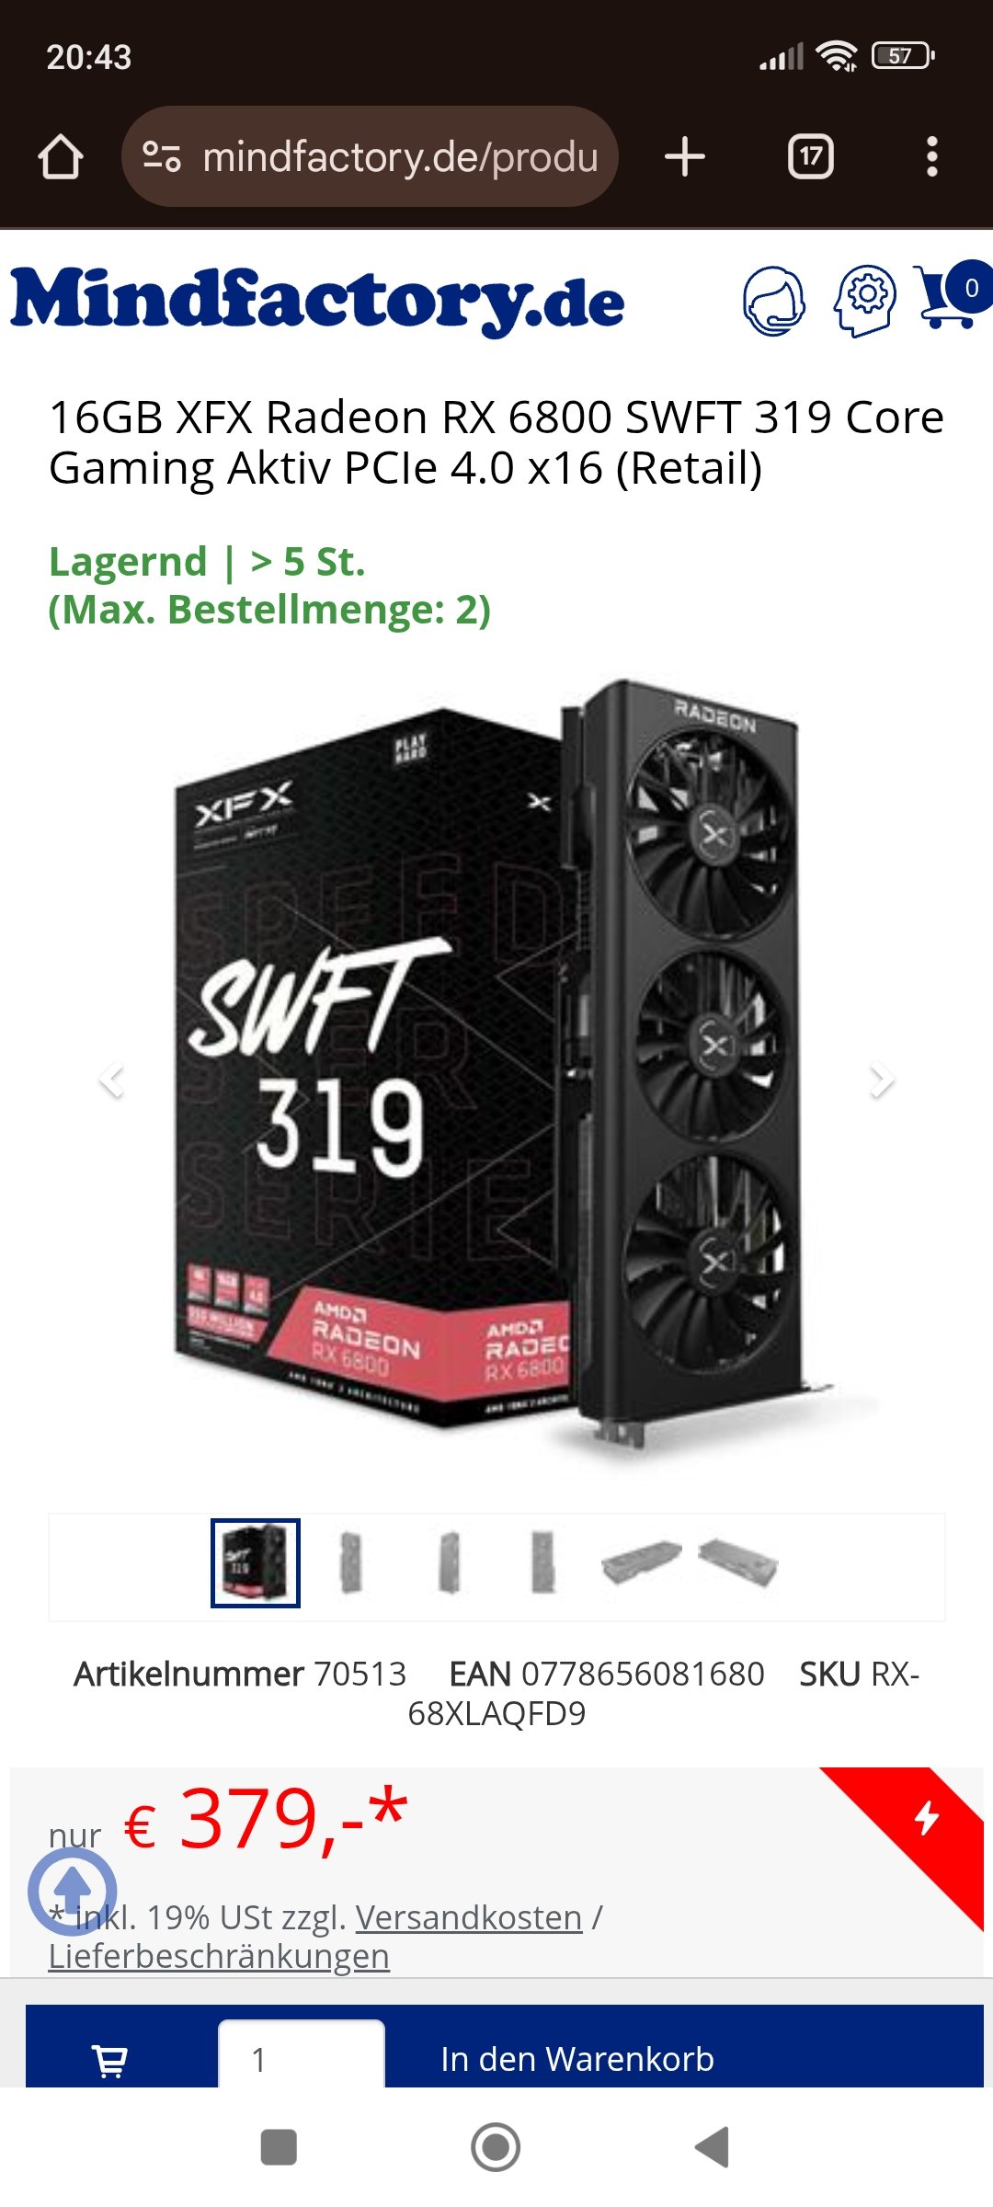The height and width of the screenshot is (2207, 993).
Task: Show previous product image with left arrow
Action: (112, 1079)
